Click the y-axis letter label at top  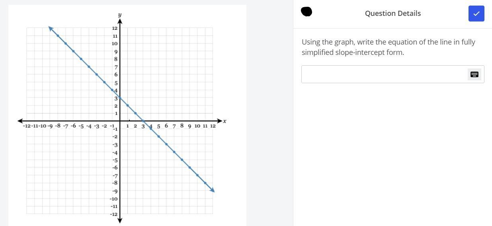[x=120, y=15]
